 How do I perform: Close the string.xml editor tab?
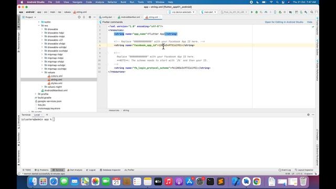pos(160,17)
